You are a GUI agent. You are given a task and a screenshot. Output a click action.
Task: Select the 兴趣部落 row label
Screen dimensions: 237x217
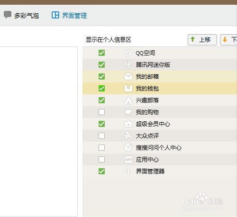pyautogui.click(x=147, y=100)
